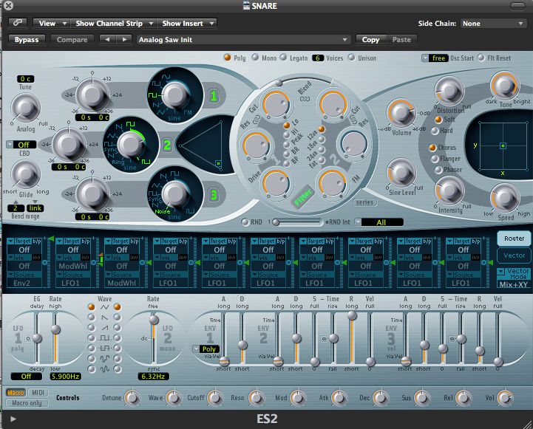Click the Vol macro knob
The width and height of the screenshot is (533, 429).
(505, 398)
